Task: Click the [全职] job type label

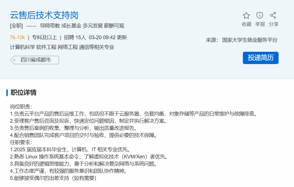Action: click(16, 26)
